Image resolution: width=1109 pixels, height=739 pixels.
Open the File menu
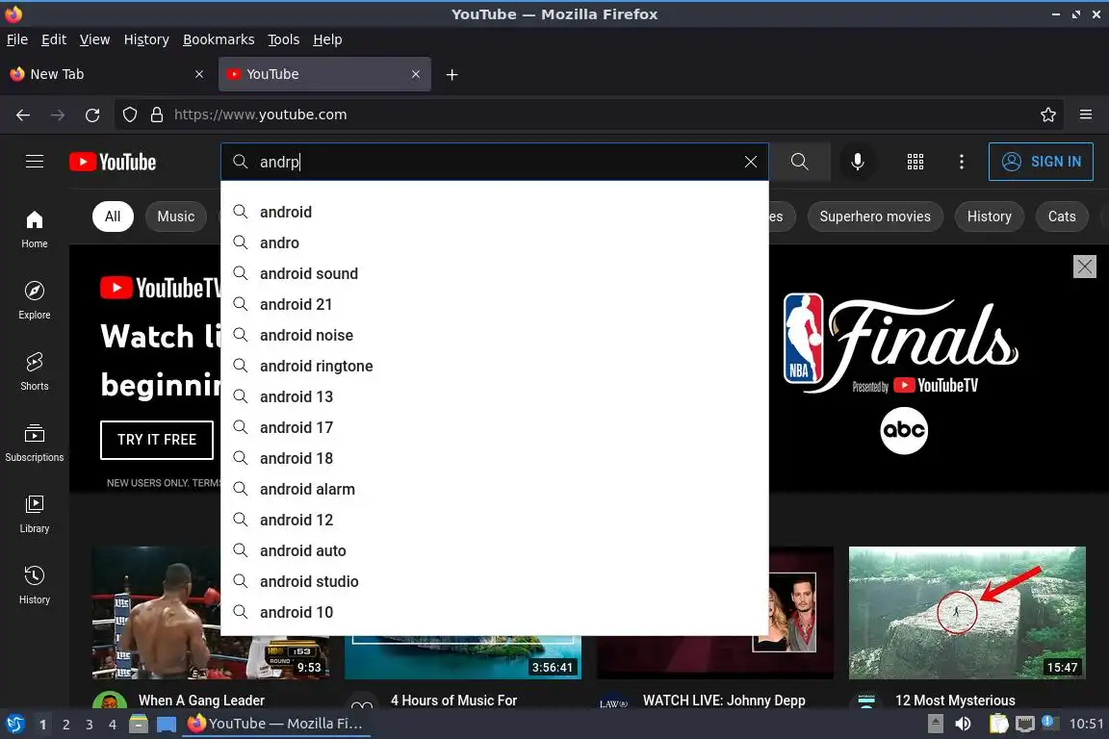[17, 39]
